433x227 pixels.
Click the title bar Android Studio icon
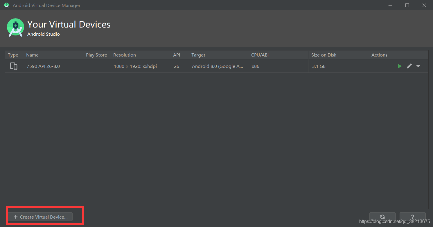(6, 5)
